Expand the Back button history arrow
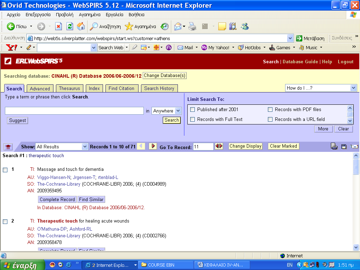The width and height of the screenshot is (360, 270). tap(31, 26)
